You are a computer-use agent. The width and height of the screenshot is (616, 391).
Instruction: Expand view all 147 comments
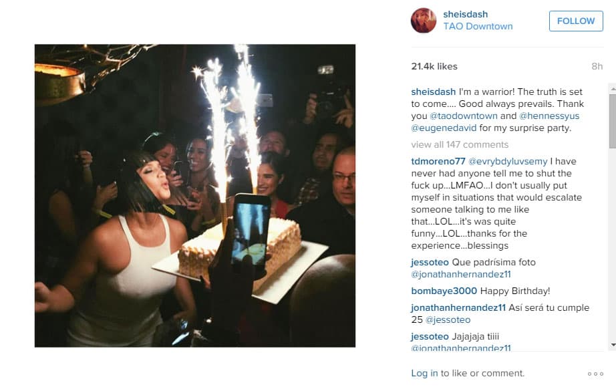click(x=460, y=144)
